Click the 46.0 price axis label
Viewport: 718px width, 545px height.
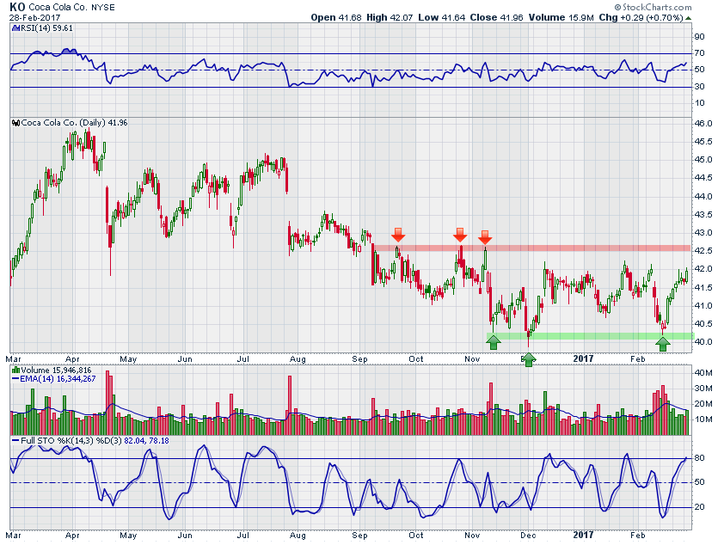tap(703, 123)
